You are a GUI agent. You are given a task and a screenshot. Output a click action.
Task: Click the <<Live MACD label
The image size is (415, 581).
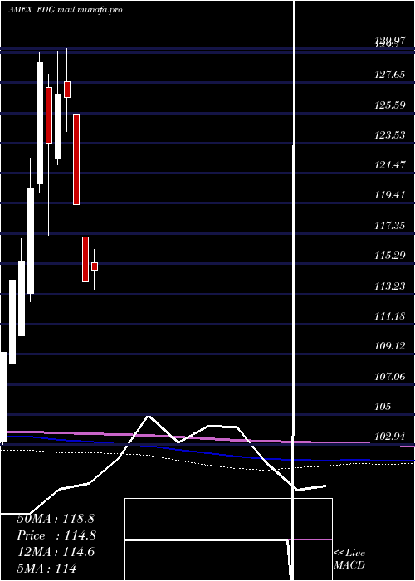coord(349,559)
